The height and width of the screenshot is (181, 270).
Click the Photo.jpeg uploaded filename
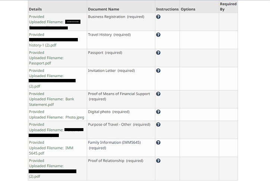[75, 117]
